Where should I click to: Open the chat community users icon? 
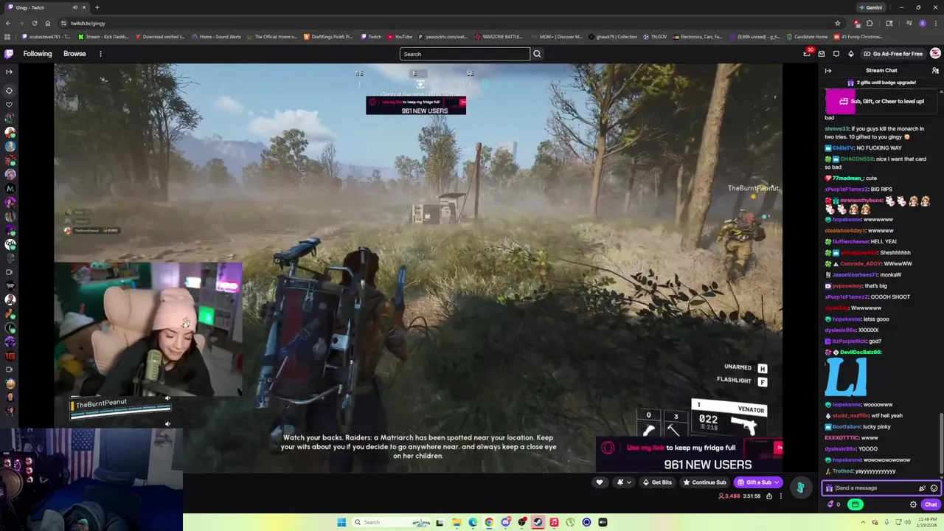(935, 71)
